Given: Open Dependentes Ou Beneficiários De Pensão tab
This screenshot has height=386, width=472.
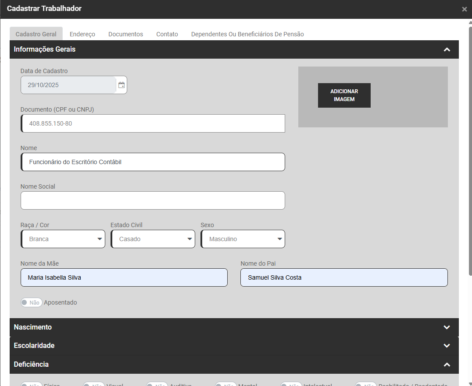Looking at the screenshot, I should click(247, 34).
